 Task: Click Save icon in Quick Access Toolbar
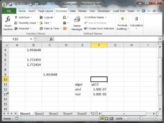tap(10, 4)
